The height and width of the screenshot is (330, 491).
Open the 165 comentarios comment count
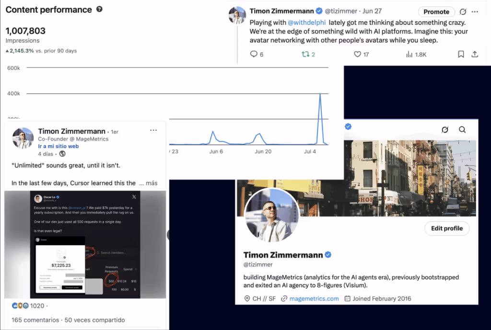tap(35, 320)
